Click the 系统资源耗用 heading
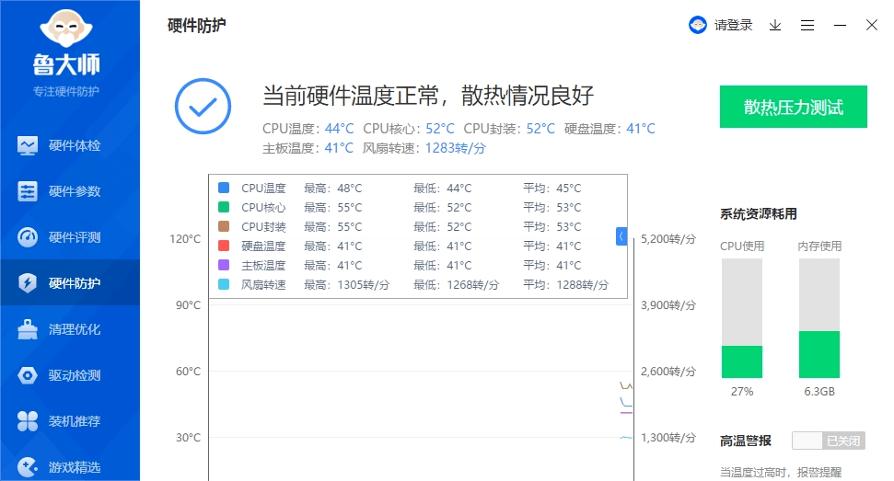The image size is (894, 481). click(759, 214)
